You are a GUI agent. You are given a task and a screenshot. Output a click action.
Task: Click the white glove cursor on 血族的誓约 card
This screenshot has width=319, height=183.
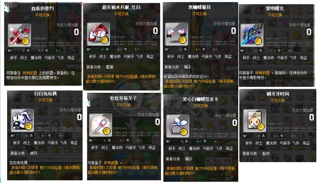(x=7, y=8)
